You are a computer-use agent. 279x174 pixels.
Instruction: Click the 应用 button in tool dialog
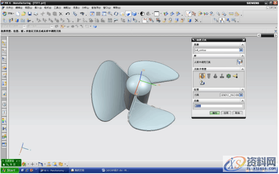click(x=226, y=113)
